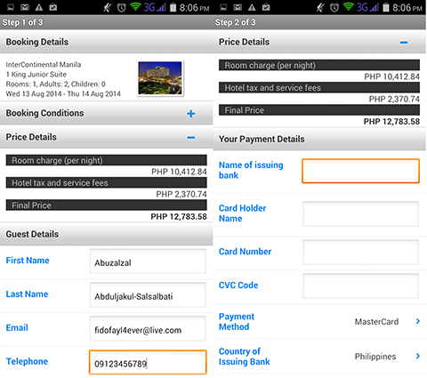Focus the Name of issuing bank field

point(360,171)
